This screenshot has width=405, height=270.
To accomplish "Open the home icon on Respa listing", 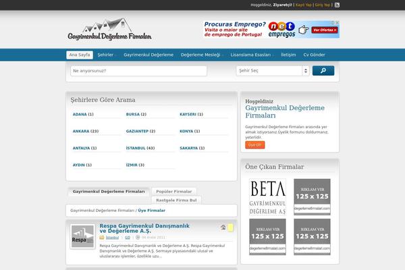I will (223, 227).
